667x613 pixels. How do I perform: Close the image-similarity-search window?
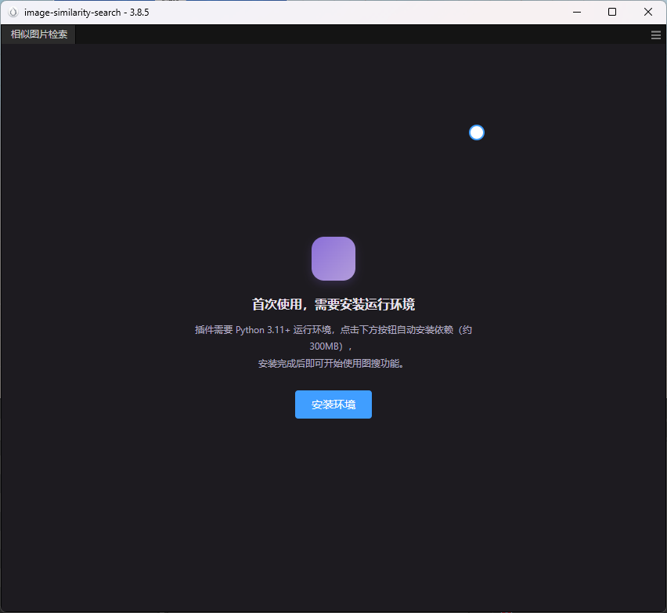coord(648,12)
